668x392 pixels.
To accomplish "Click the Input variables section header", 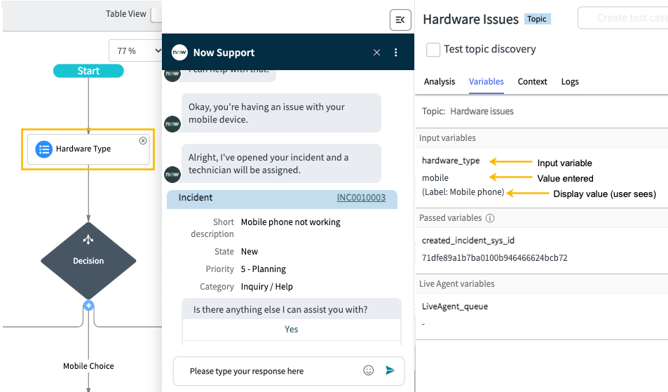I will 447,138.
